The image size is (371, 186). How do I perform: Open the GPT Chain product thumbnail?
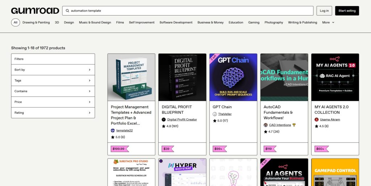(x=233, y=77)
